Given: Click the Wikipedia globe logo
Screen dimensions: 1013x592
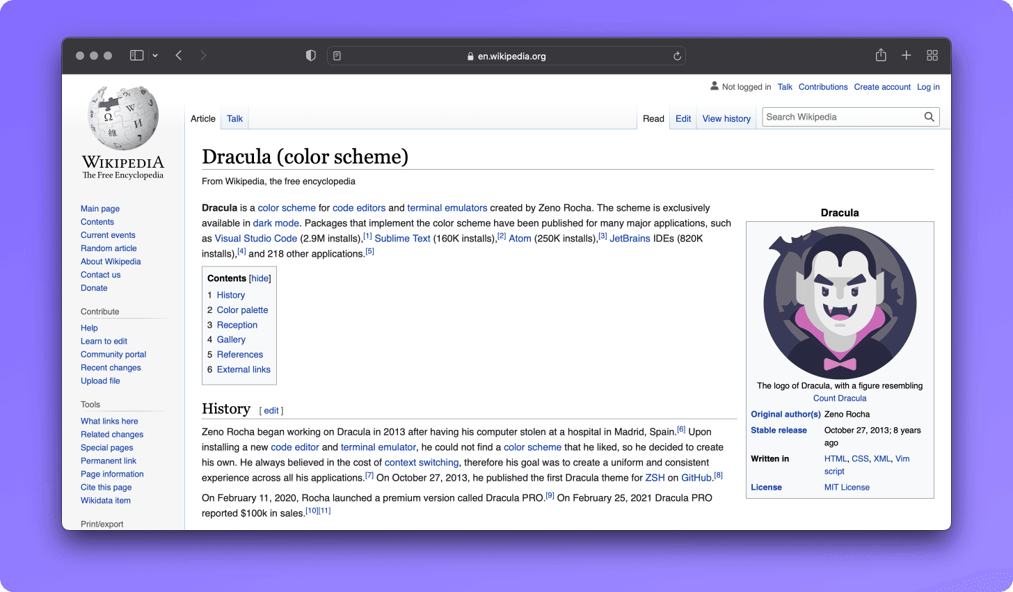Looking at the screenshot, I should point(122,115).
